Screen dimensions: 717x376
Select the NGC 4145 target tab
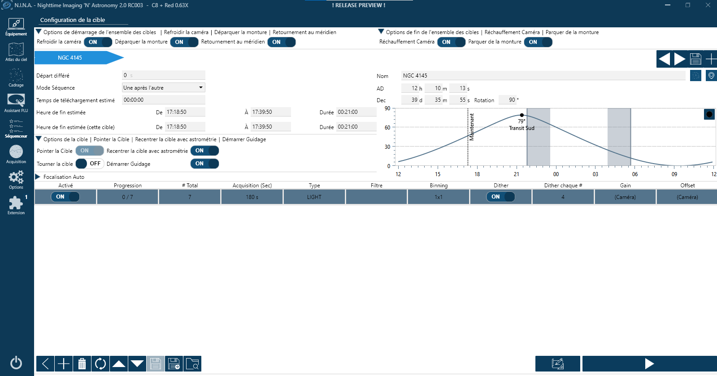[x=79, y=58]
